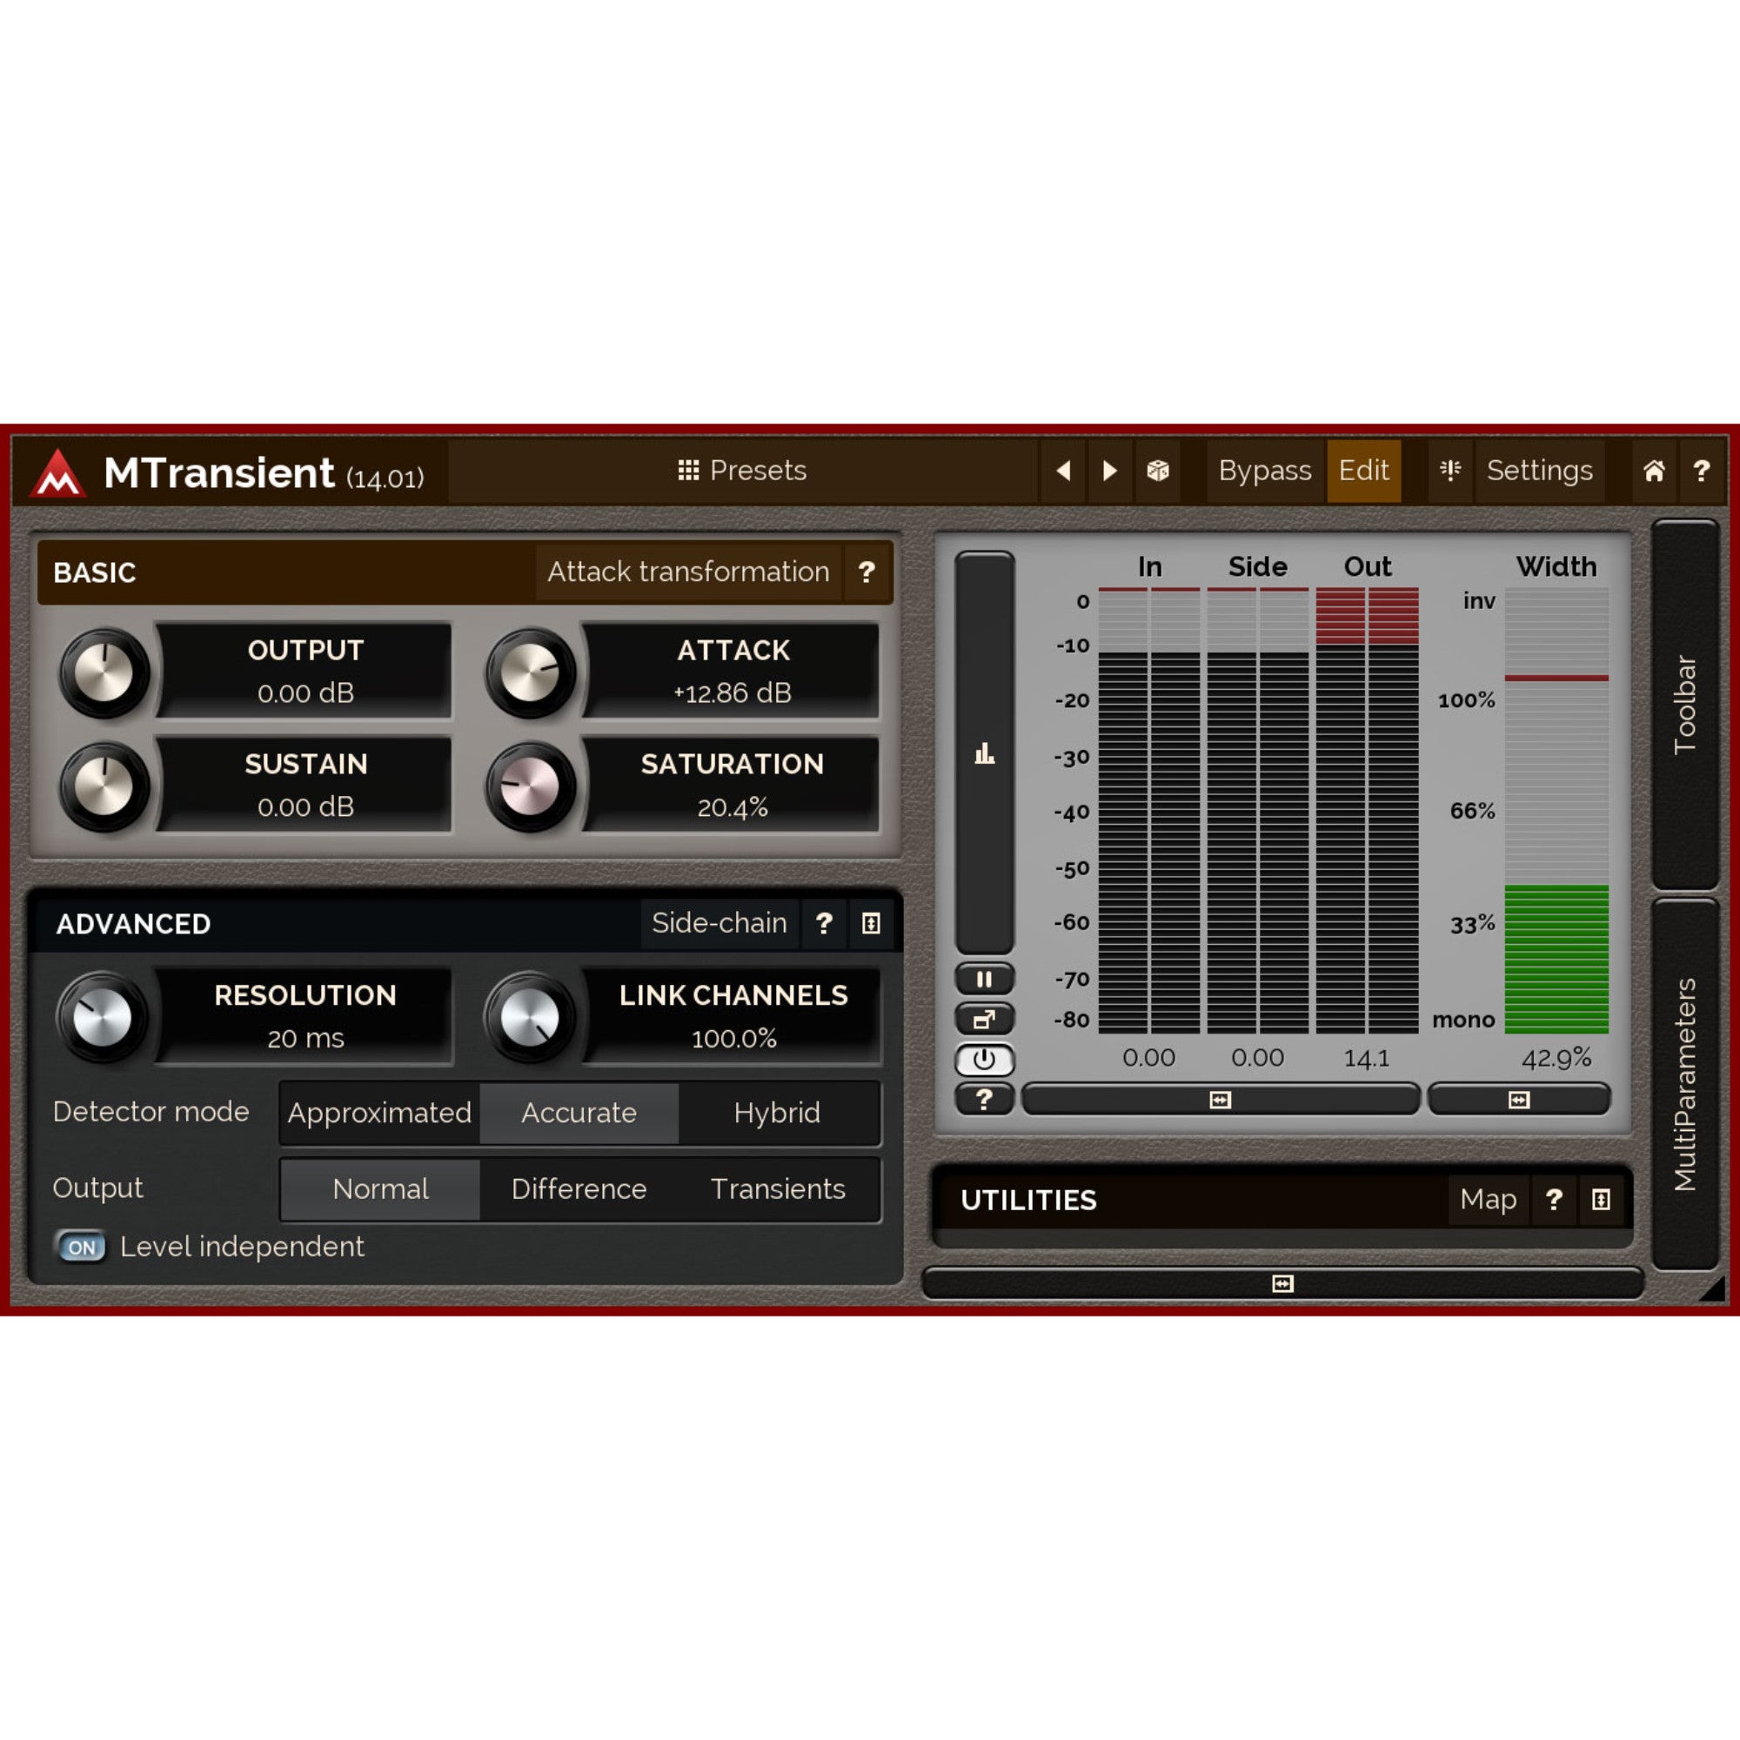Click the OUTPUT knob
Image resolution: width=1740 pixels, height=1740 pixels.
104,673
